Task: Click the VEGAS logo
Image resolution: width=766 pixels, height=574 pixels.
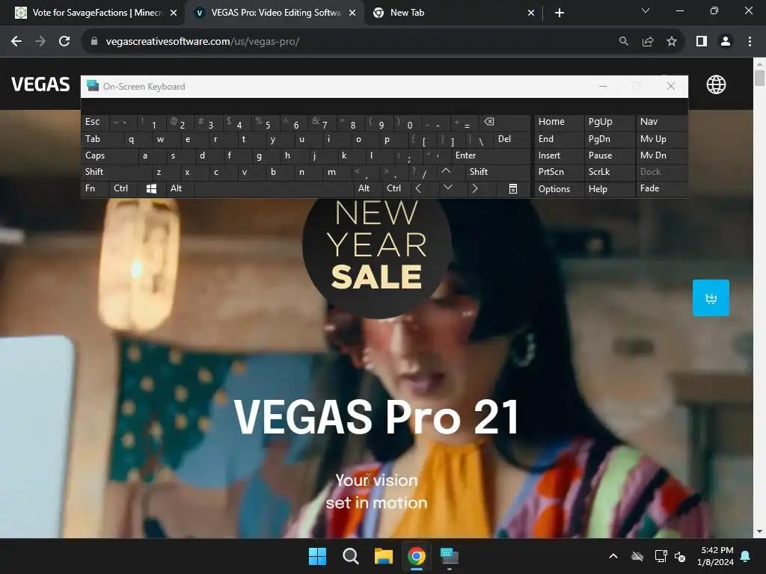Action: point(40,84)
